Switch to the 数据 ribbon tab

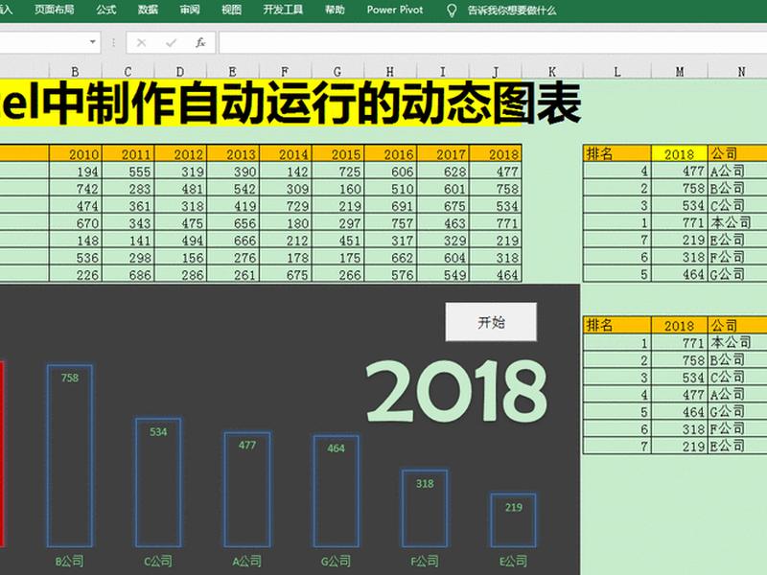(148, 10)
